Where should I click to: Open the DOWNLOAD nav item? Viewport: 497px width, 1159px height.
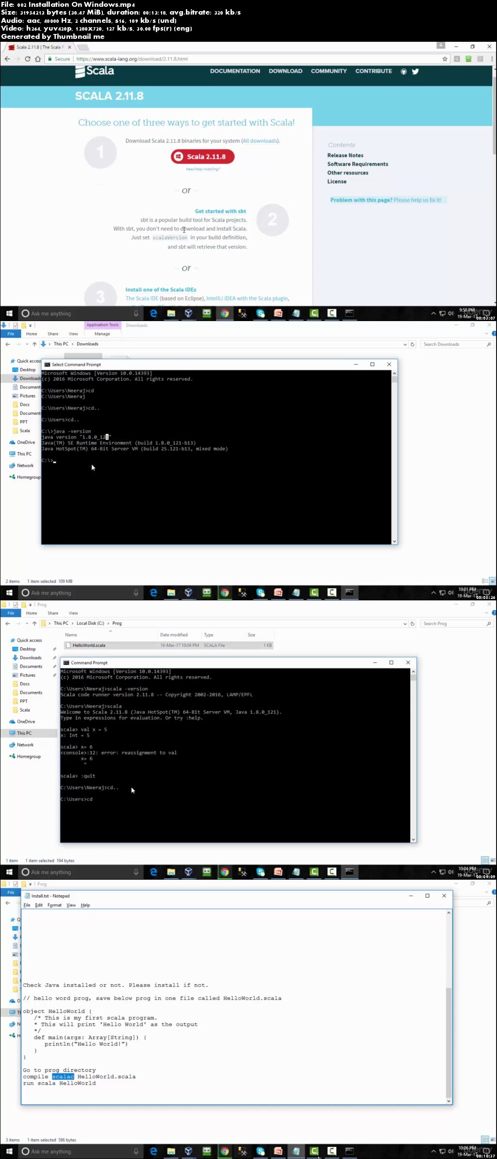(285, 71)
